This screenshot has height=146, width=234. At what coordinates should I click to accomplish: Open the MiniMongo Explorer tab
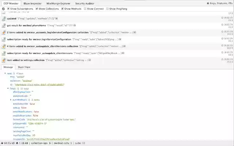pyautogui.click(x=58, y=3)
